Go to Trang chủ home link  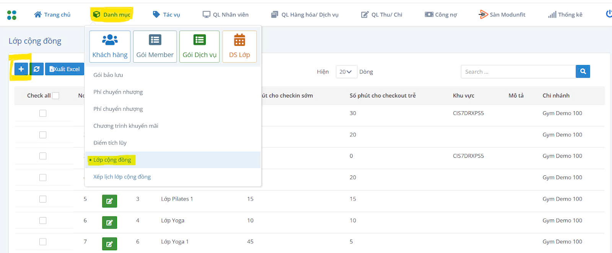[52, 15]
